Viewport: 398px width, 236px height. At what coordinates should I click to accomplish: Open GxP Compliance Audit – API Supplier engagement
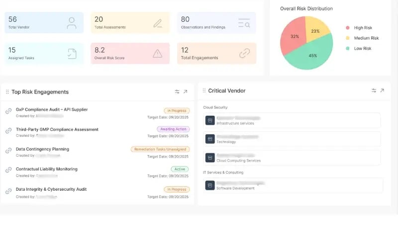pyautogui.click(x=52, y=109)
